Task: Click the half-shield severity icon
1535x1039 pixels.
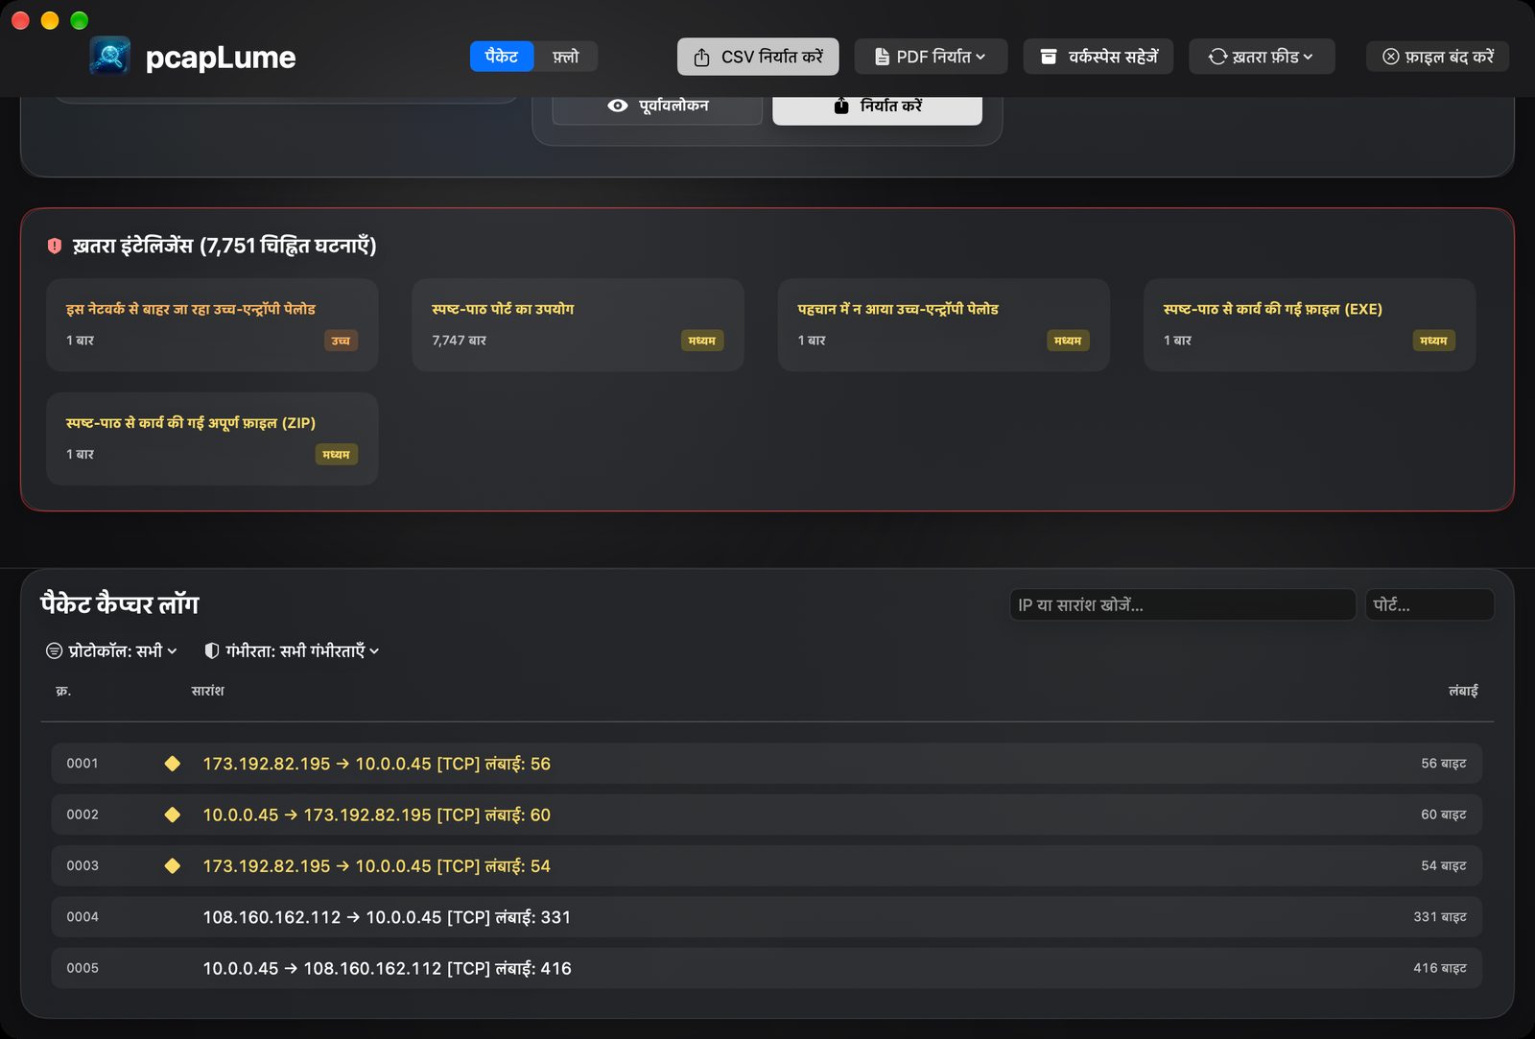Action: pyautogui.click(x=212, y=651)
